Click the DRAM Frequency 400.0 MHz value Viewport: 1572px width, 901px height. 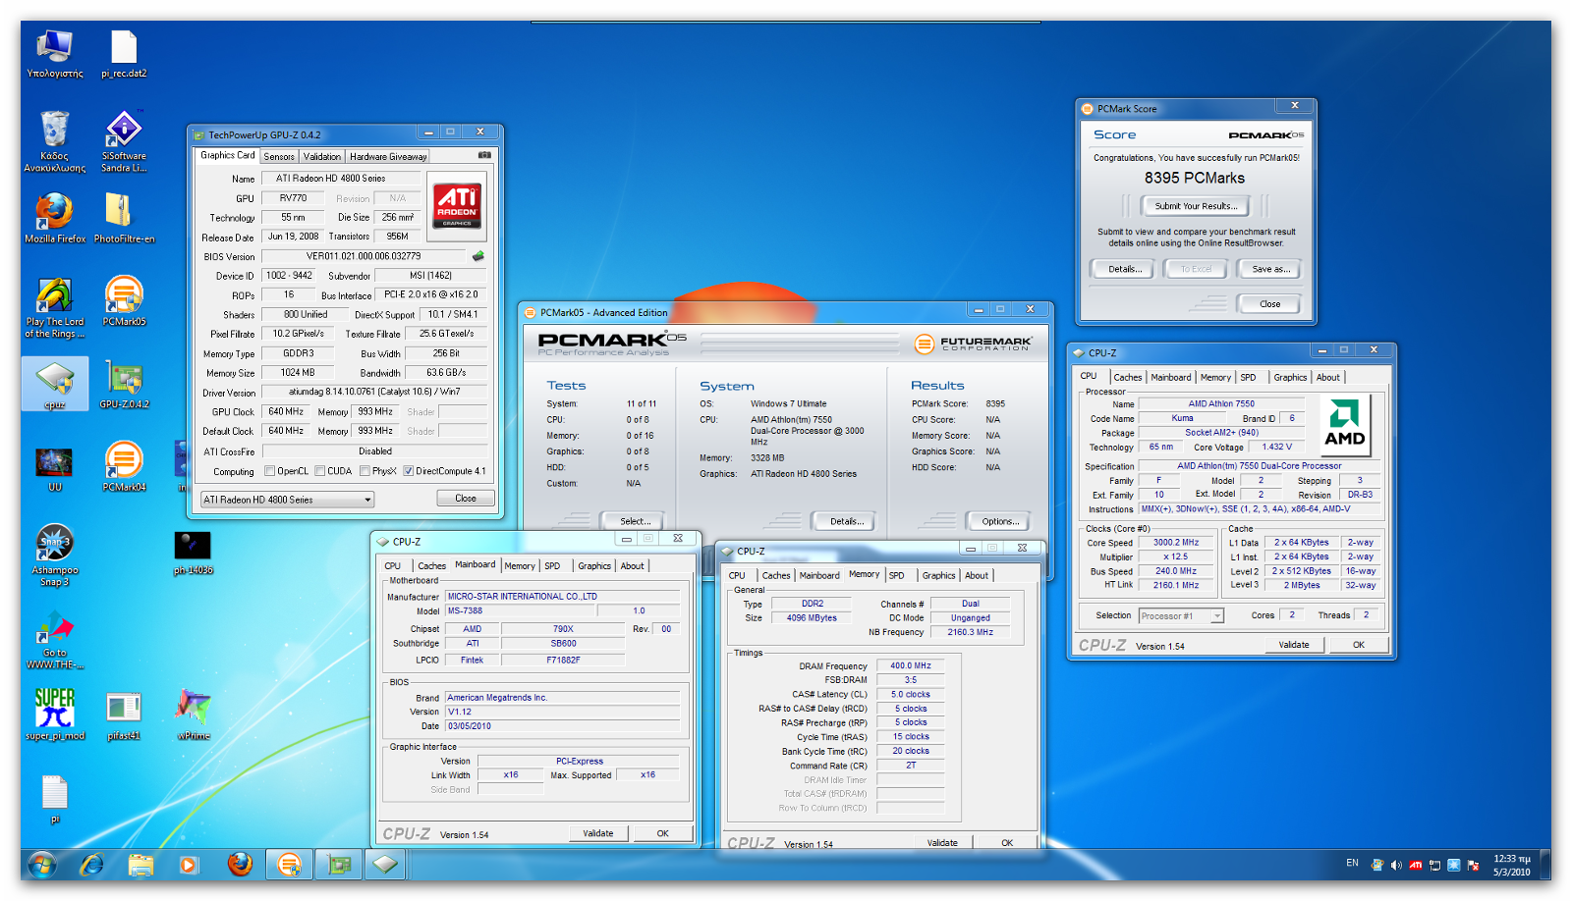point(911,665)
